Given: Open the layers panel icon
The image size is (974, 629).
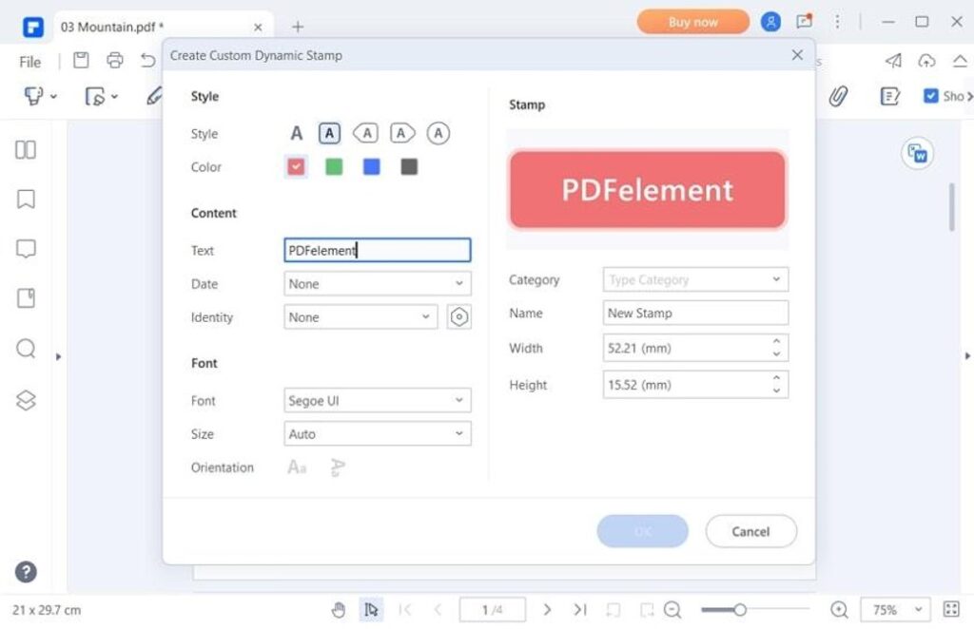Looking at the screenshot, I should tap(26, 400).
